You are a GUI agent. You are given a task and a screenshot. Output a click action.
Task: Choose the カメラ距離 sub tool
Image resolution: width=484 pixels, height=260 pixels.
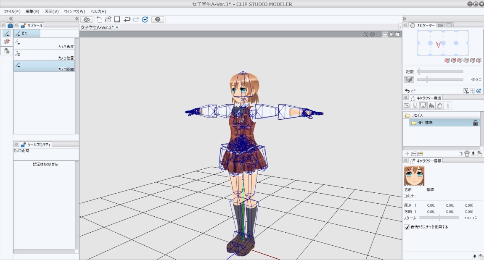44,66
